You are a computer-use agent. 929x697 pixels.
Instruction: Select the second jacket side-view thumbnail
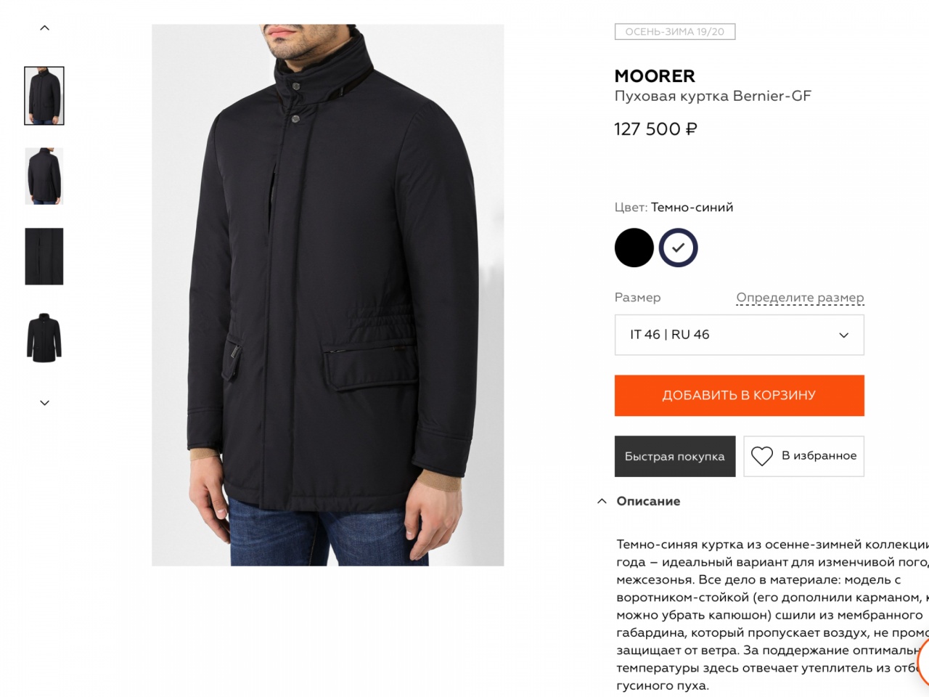point(44,176)
